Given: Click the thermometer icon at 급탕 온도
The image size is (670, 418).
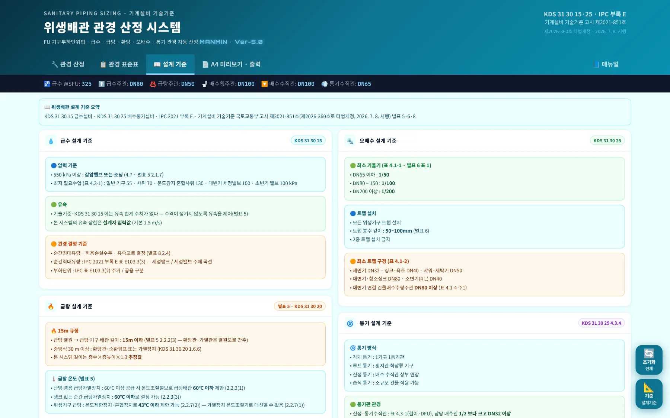Looking at the screenshot, I should tap(54, 379).
